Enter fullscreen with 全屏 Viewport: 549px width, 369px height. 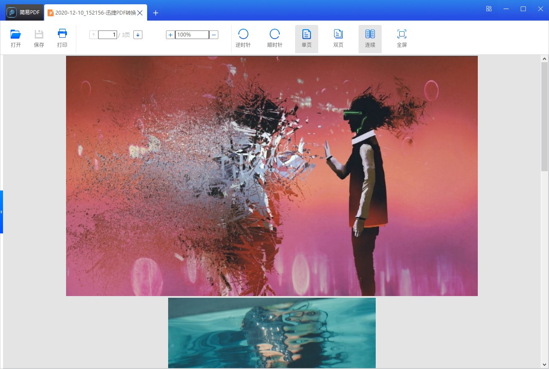tap(402, 39)
